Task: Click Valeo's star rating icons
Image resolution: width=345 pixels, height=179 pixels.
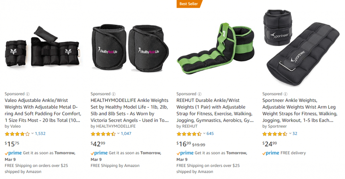Action: (x=17, y=134)
